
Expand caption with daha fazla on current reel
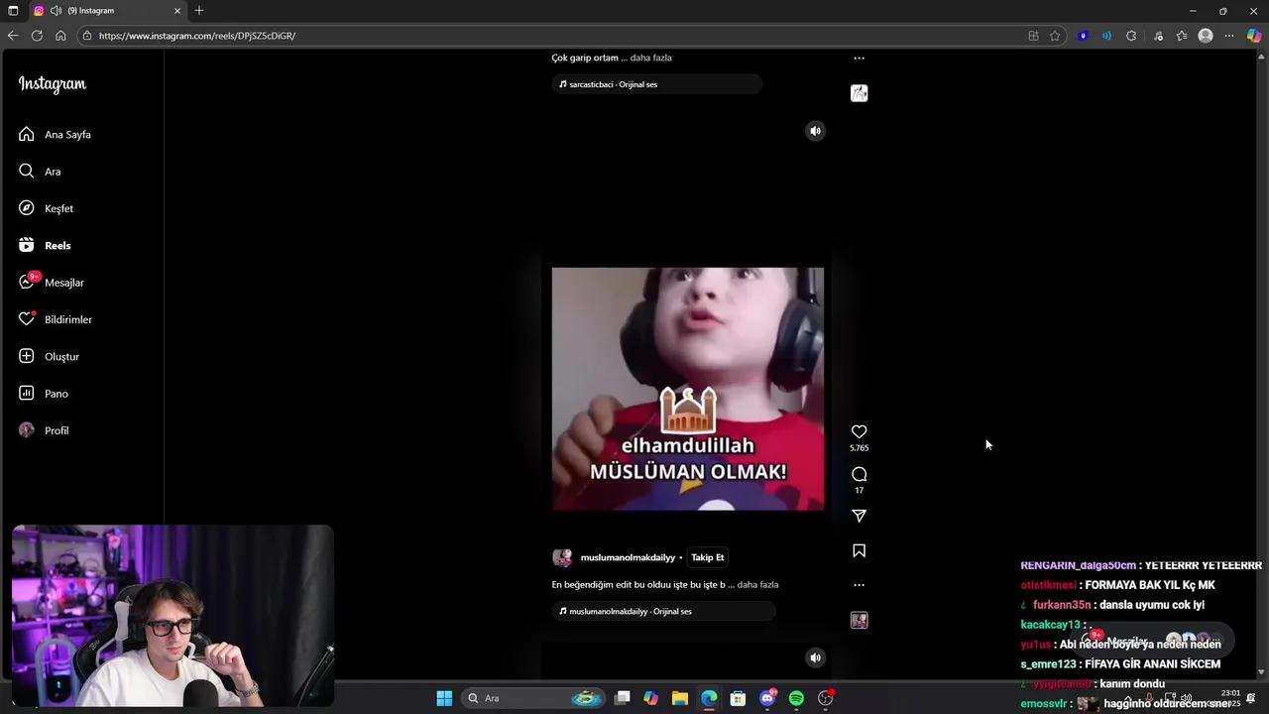point(757,585)
